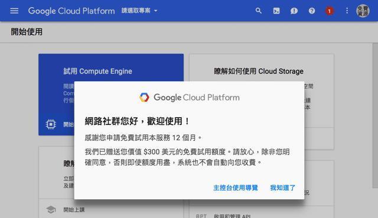The width and height of the screenshot is (378, 218).
Task: Click the dialog Google Cloud Platform hexagon logo
Action: pyautogui.click(x=144, y=97)
